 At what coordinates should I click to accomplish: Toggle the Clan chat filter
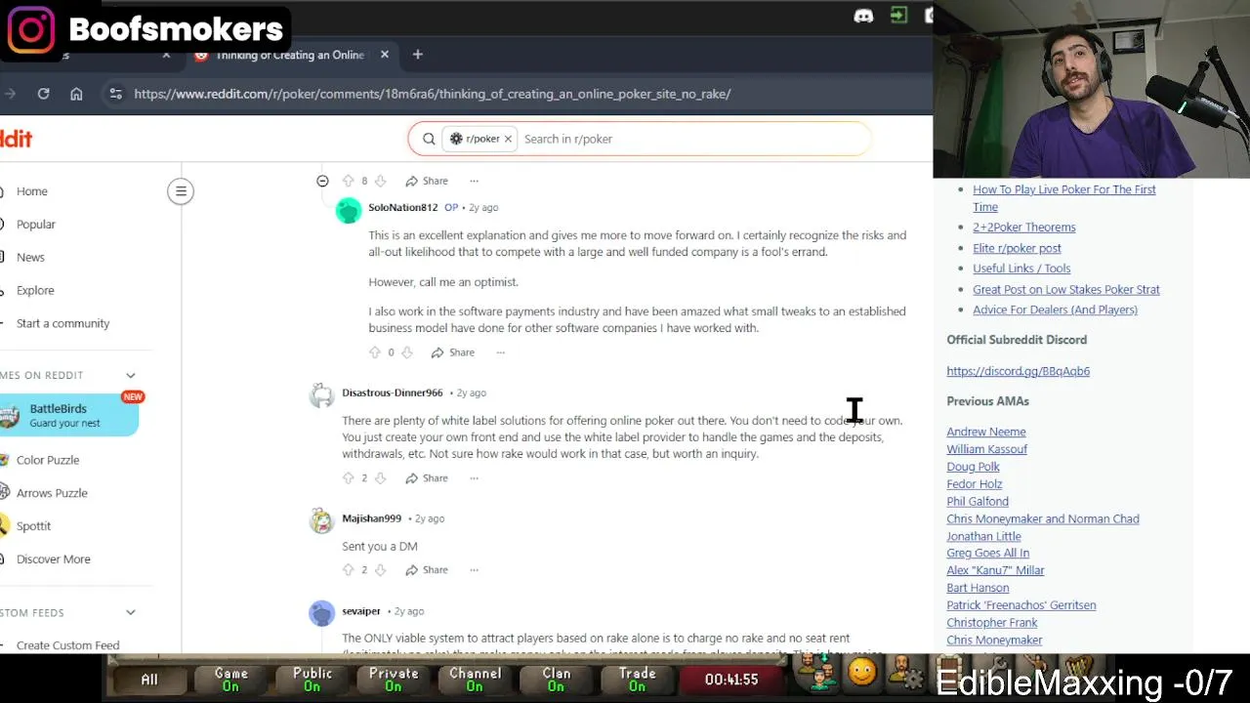556,680
